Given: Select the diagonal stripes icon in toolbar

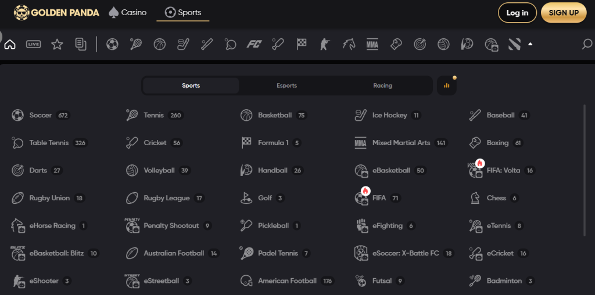Looking at the screenshot, I should point(514,44).
